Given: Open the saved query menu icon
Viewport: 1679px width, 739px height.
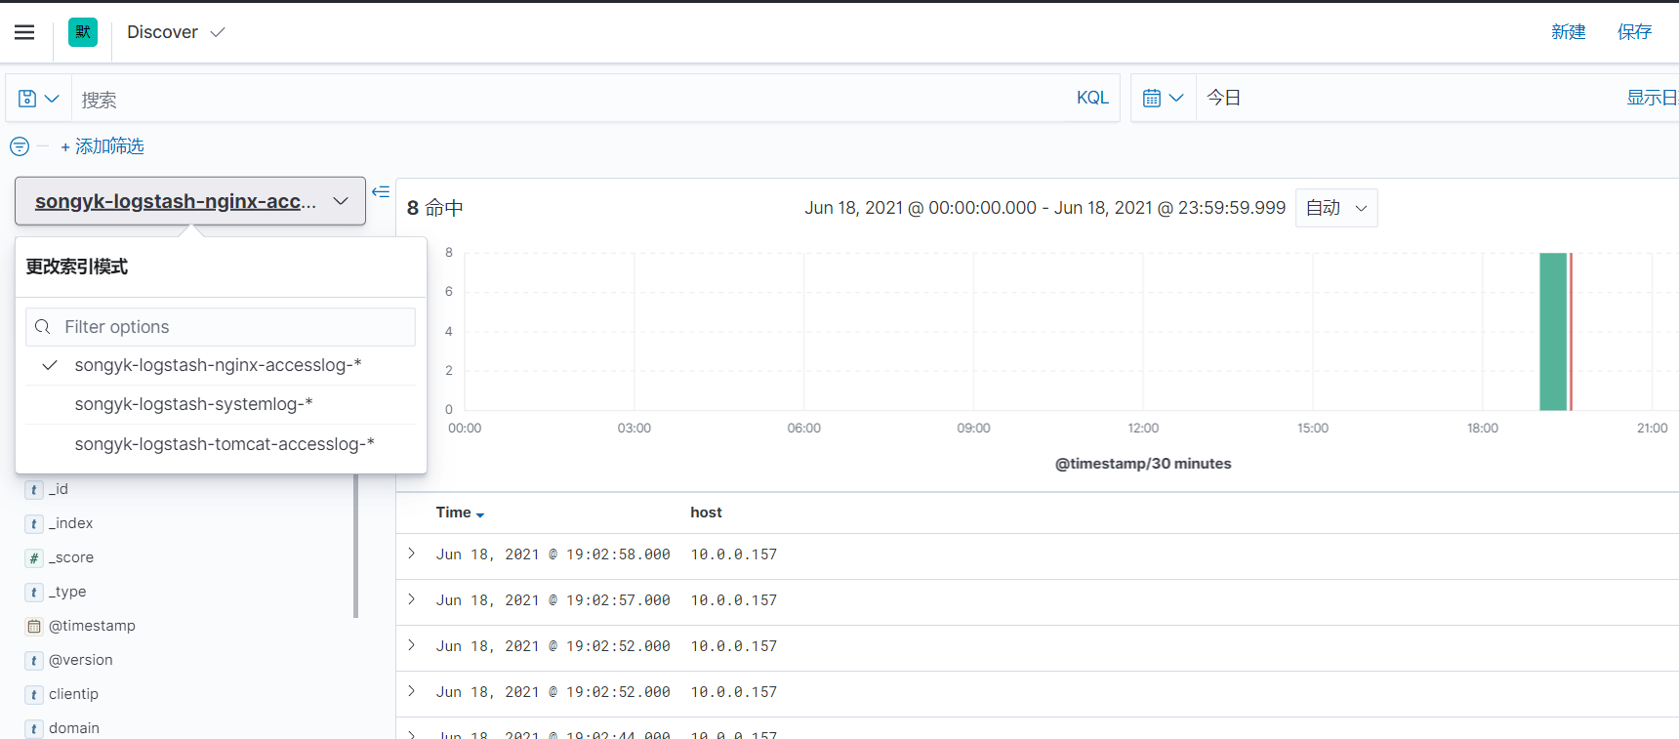Looking at the screenshot, I should pos(38,99).
